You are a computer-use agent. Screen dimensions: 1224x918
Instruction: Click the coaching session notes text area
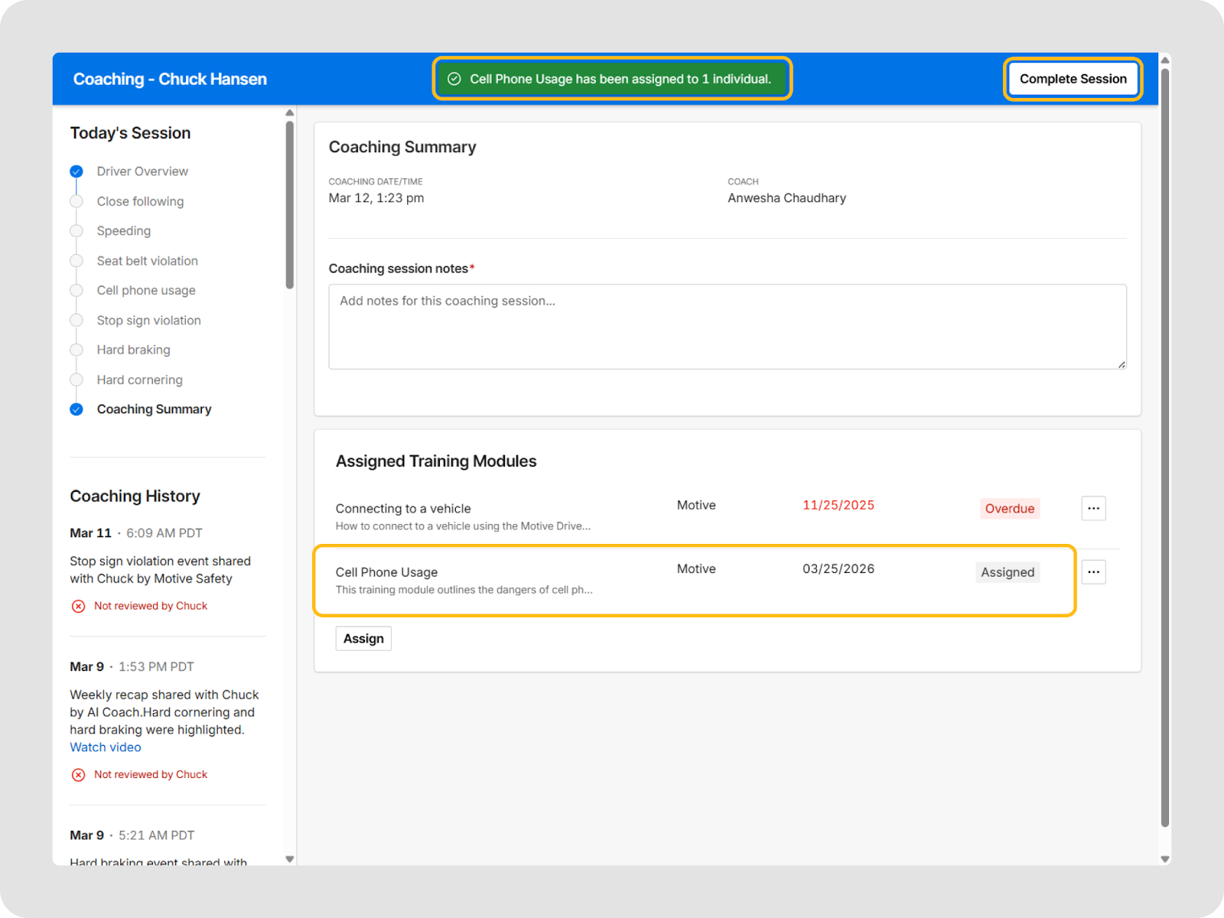tap(727, 327)
